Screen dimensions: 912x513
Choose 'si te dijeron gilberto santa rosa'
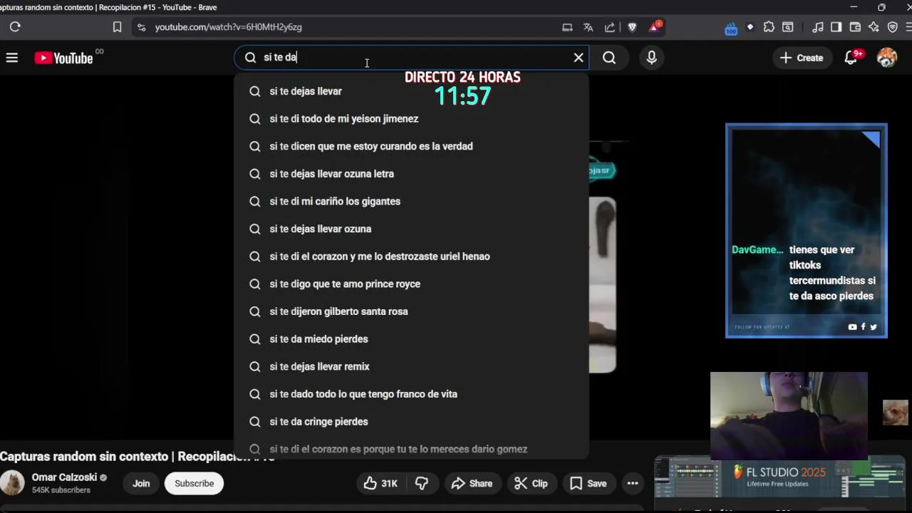412,311
